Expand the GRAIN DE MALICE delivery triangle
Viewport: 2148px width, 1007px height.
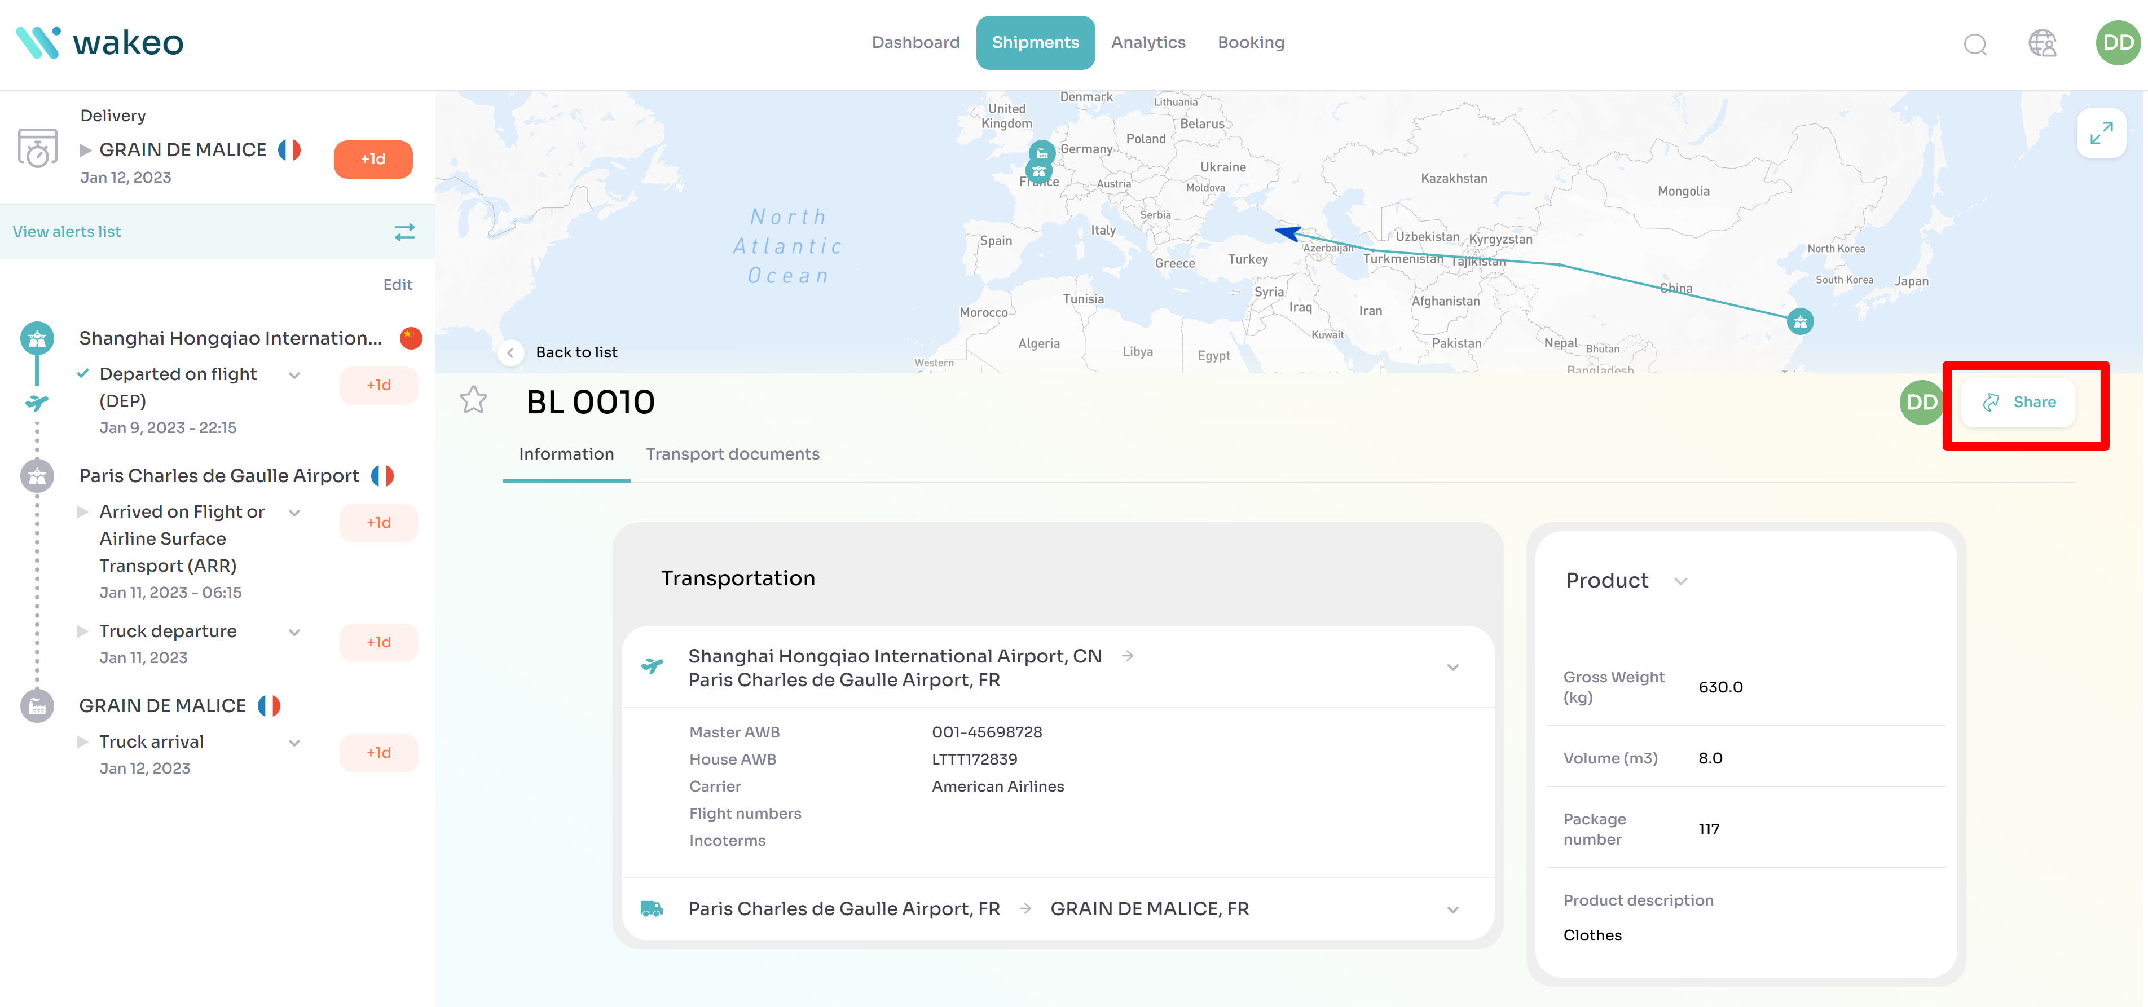click(85, 150)
